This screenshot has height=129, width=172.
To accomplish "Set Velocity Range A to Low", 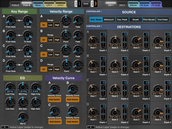I will (x=50, y=25).
